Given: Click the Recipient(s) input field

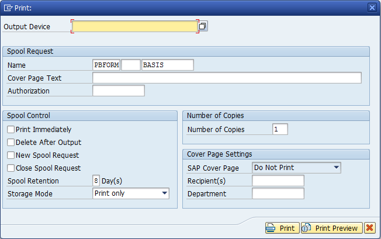Looking at the screenshot, I should point(278,181).
